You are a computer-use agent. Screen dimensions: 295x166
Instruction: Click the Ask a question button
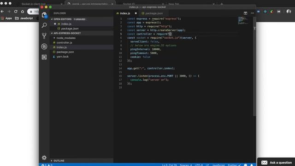(276, 162)
